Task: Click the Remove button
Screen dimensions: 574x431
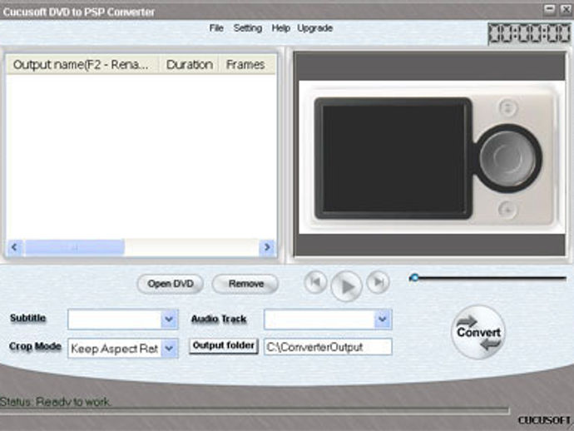Action: click(x=245, y=284)
